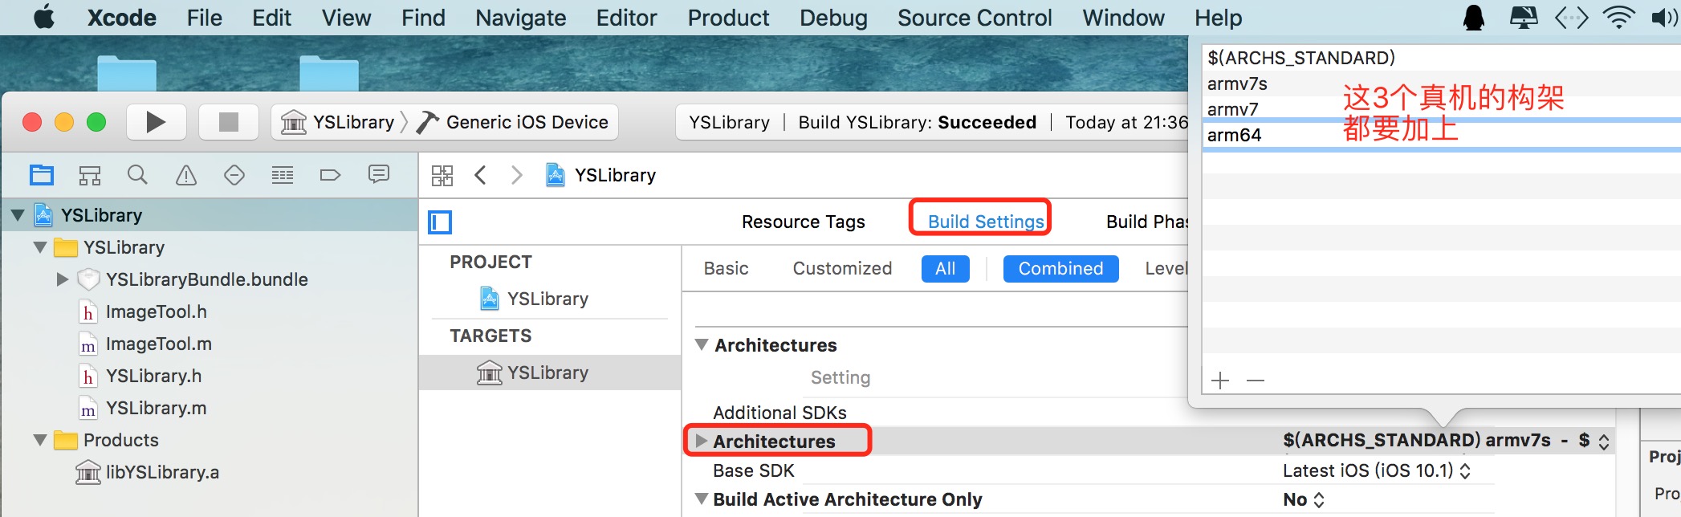This screenshot has height=517, width=1681.
Task: Open the Editor menu
Action: (626, 18)
